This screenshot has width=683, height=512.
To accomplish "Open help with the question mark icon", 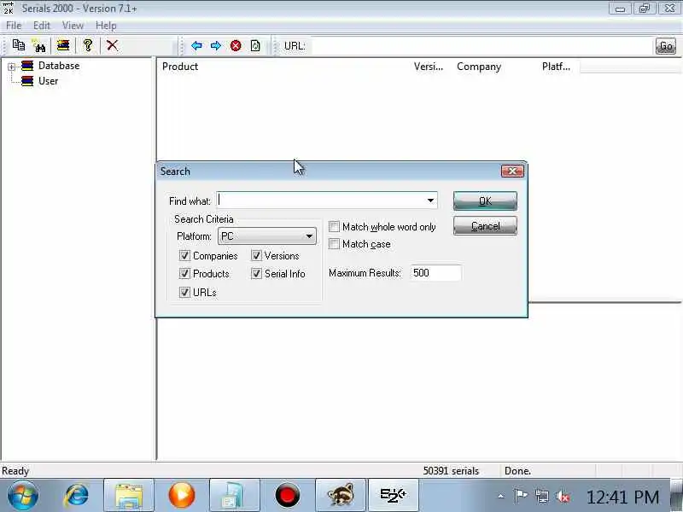I will [88, 45].
